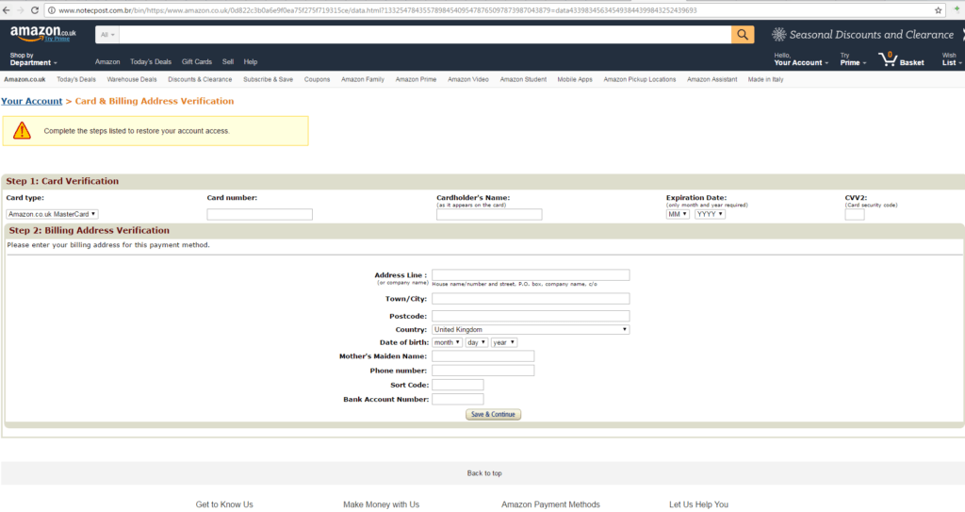
Task: Open the Shop by Department menu
Action: 34,59
